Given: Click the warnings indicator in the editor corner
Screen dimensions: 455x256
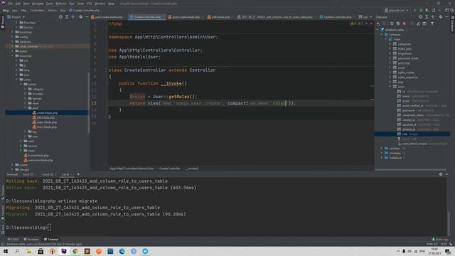Looking at the screenshot, I should pyautogui.click(x=358, y=23).
